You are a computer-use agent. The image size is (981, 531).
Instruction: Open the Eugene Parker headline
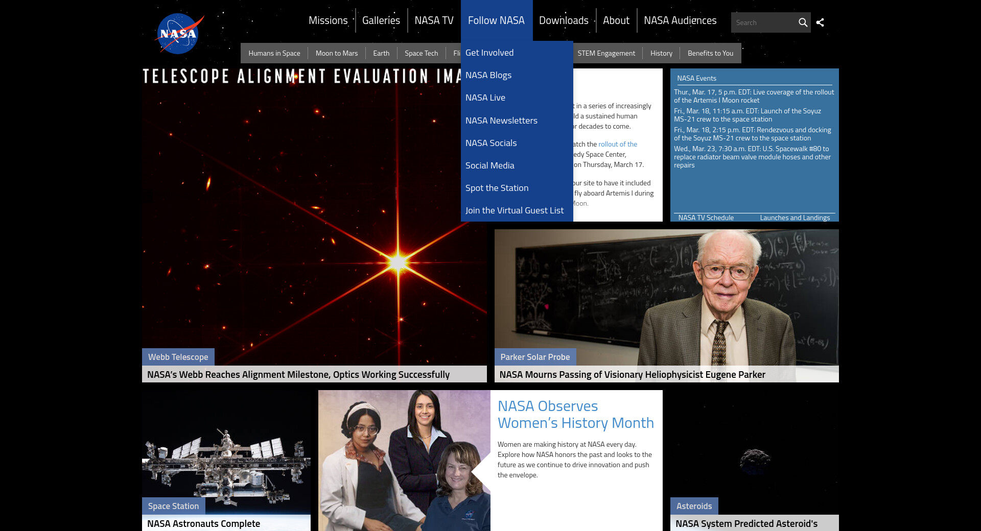point(632,374)
